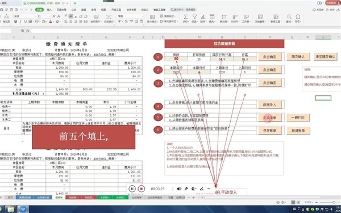Click the print icon in quick access toolbar
The width and height of the screenshot is (341, 213).
pyautogui.click(x=11, y=10)
